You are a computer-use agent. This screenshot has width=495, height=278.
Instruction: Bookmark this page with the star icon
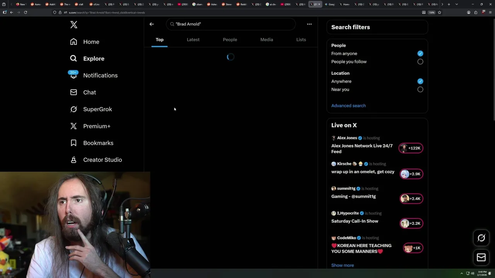point(439,12)
